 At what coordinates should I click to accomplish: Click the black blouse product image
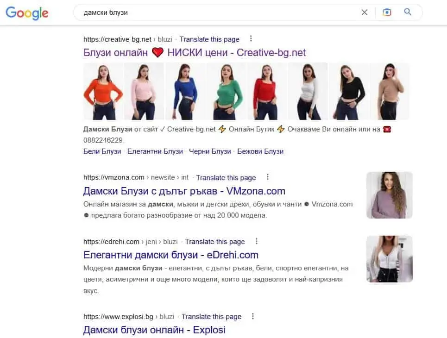click(349, 91)
